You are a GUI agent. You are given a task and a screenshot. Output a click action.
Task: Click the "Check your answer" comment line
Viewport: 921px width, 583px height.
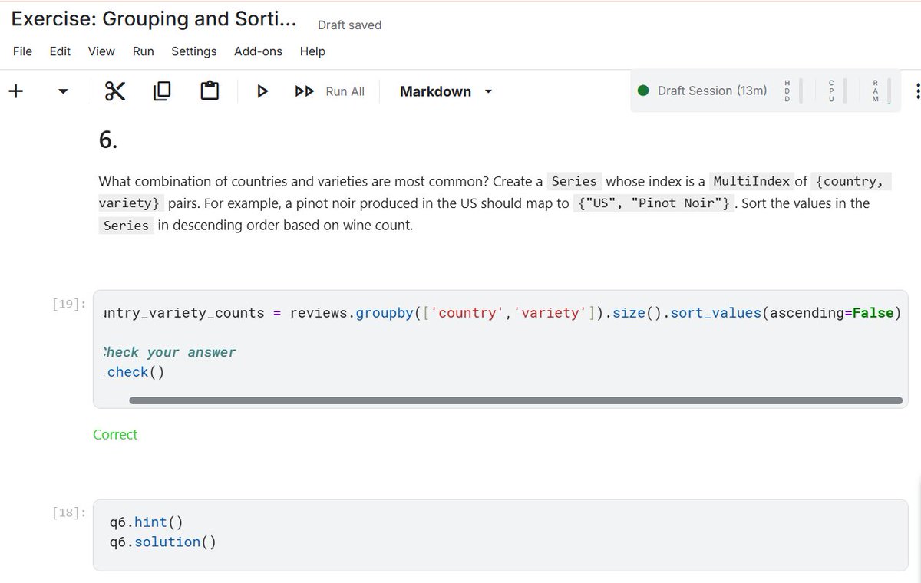[169, 352]
